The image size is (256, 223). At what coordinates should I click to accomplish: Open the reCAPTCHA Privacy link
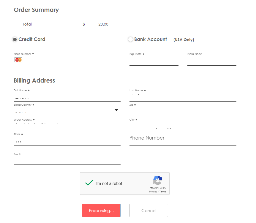153,192
